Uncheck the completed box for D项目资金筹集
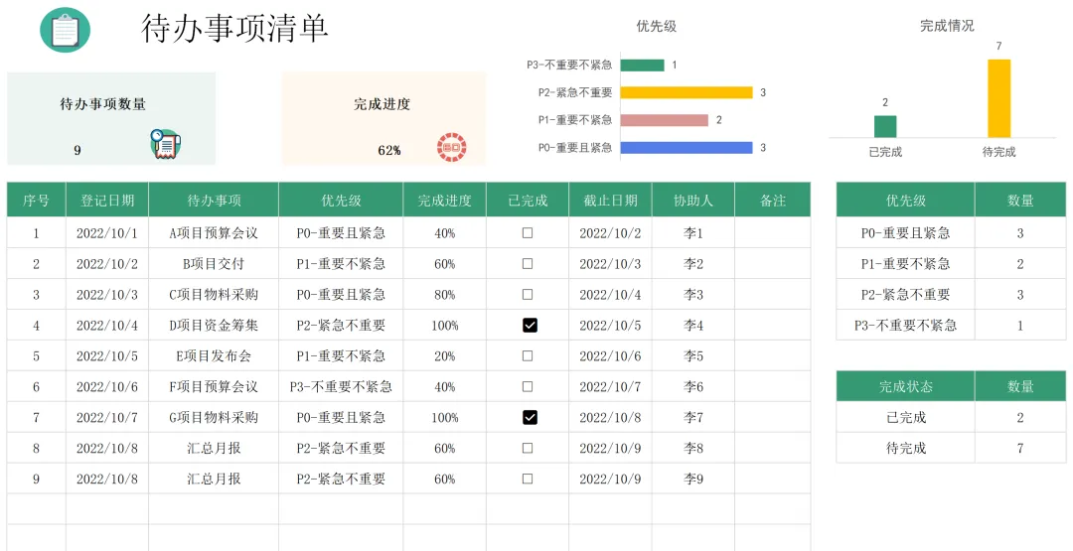The height and width of the screenshot is (551, 1073). pyautogui.click(x=530, y=326)
